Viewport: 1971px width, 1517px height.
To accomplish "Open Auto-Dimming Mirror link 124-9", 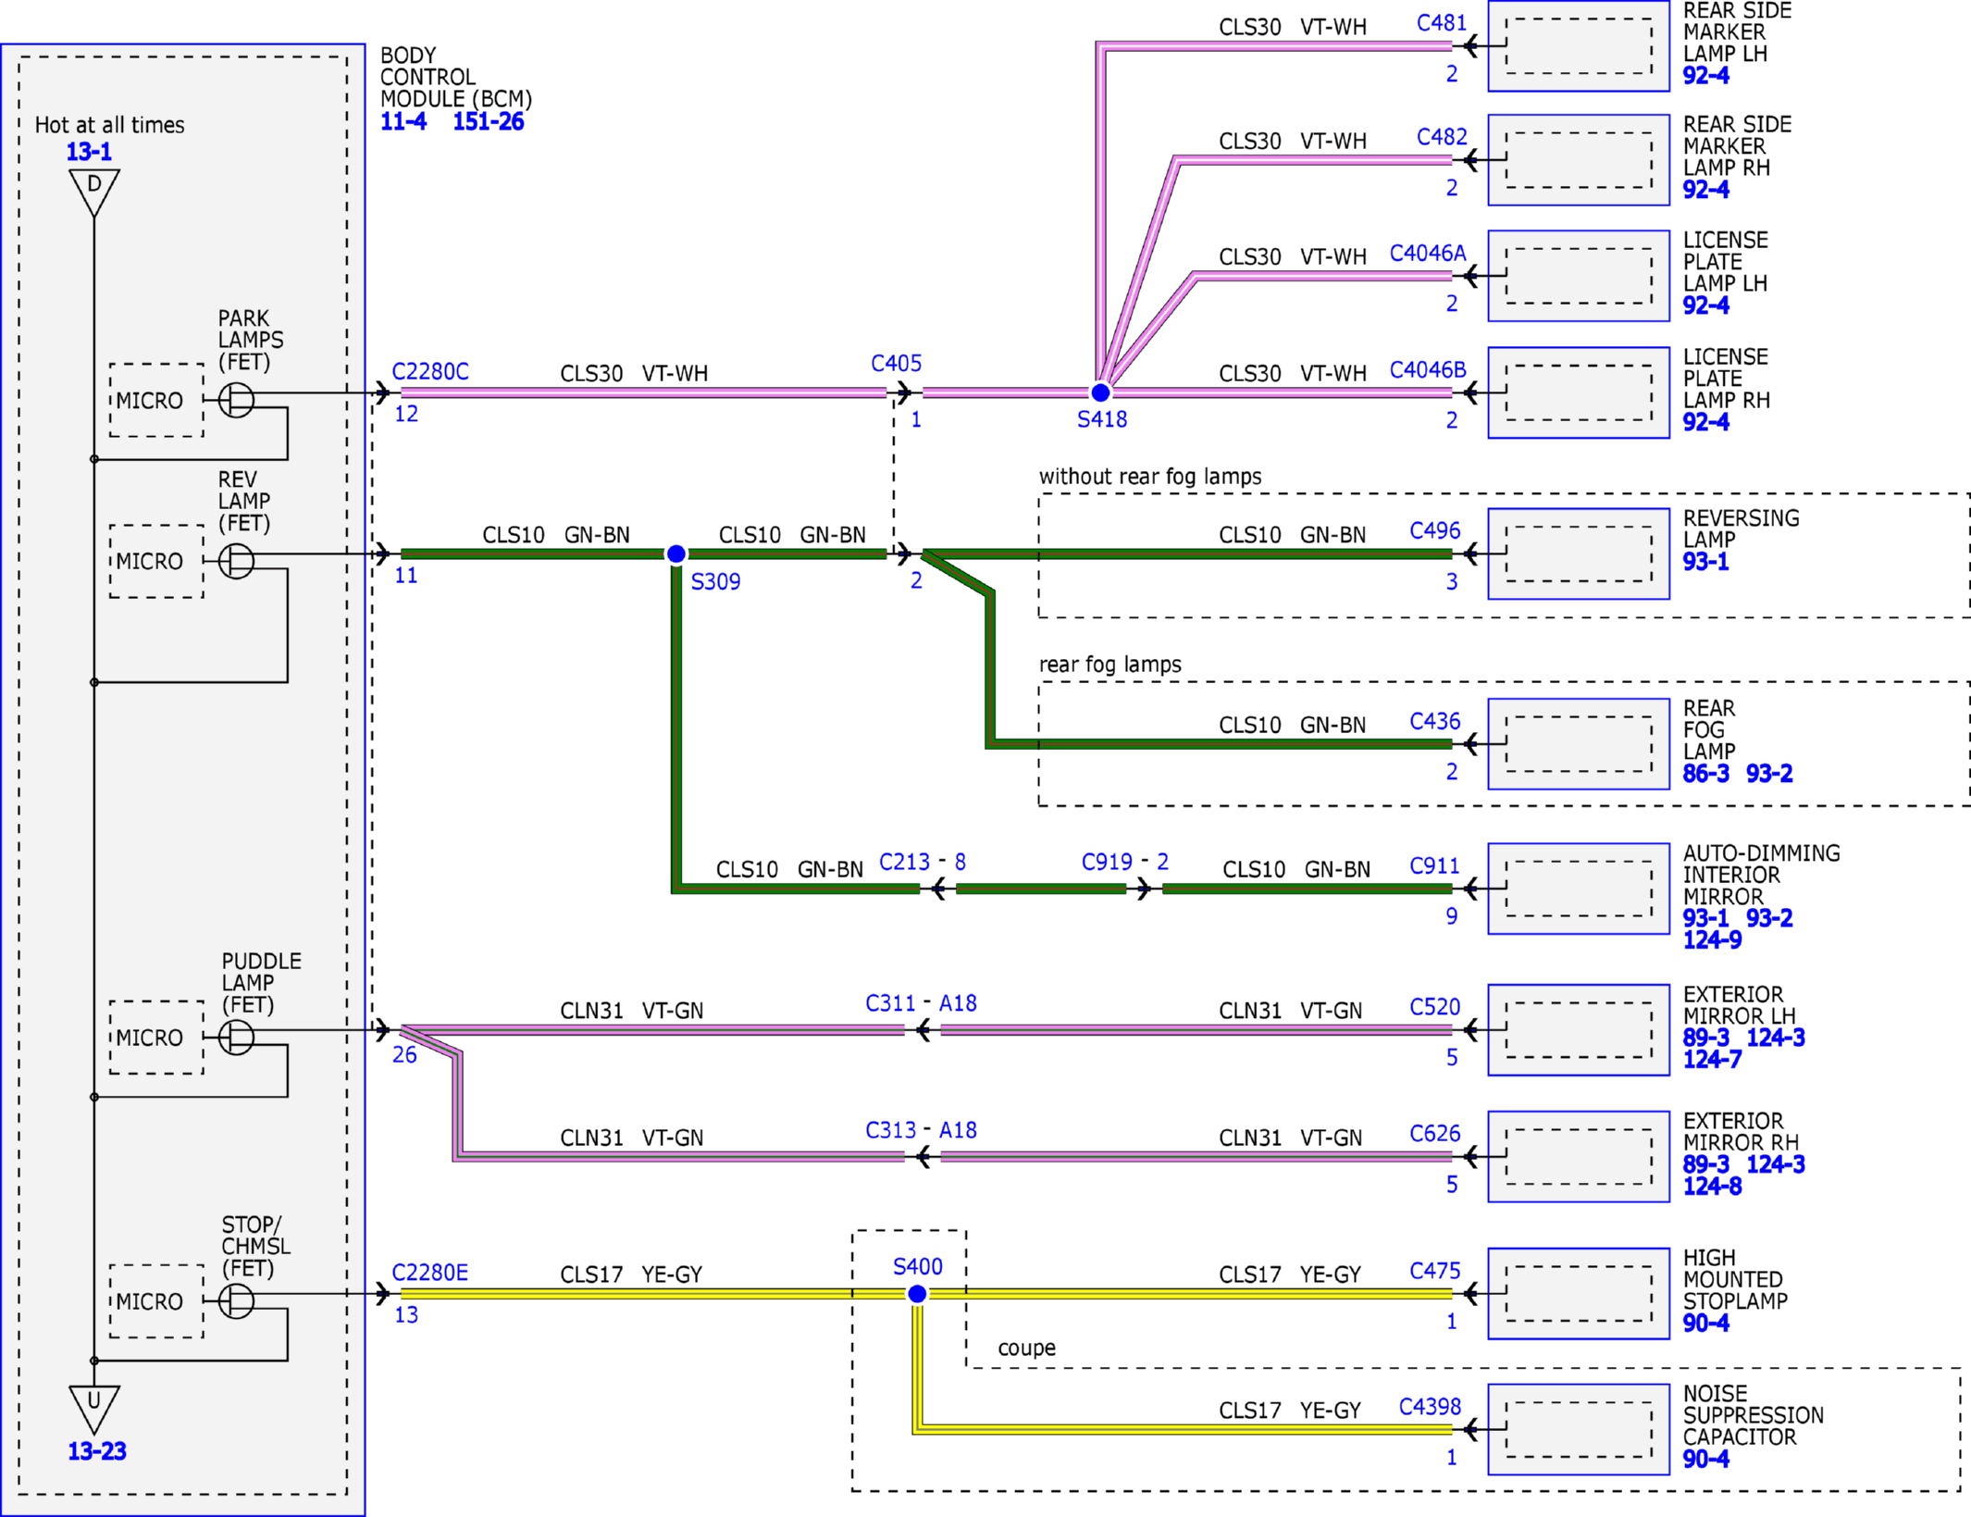I will pos(1712,940).
